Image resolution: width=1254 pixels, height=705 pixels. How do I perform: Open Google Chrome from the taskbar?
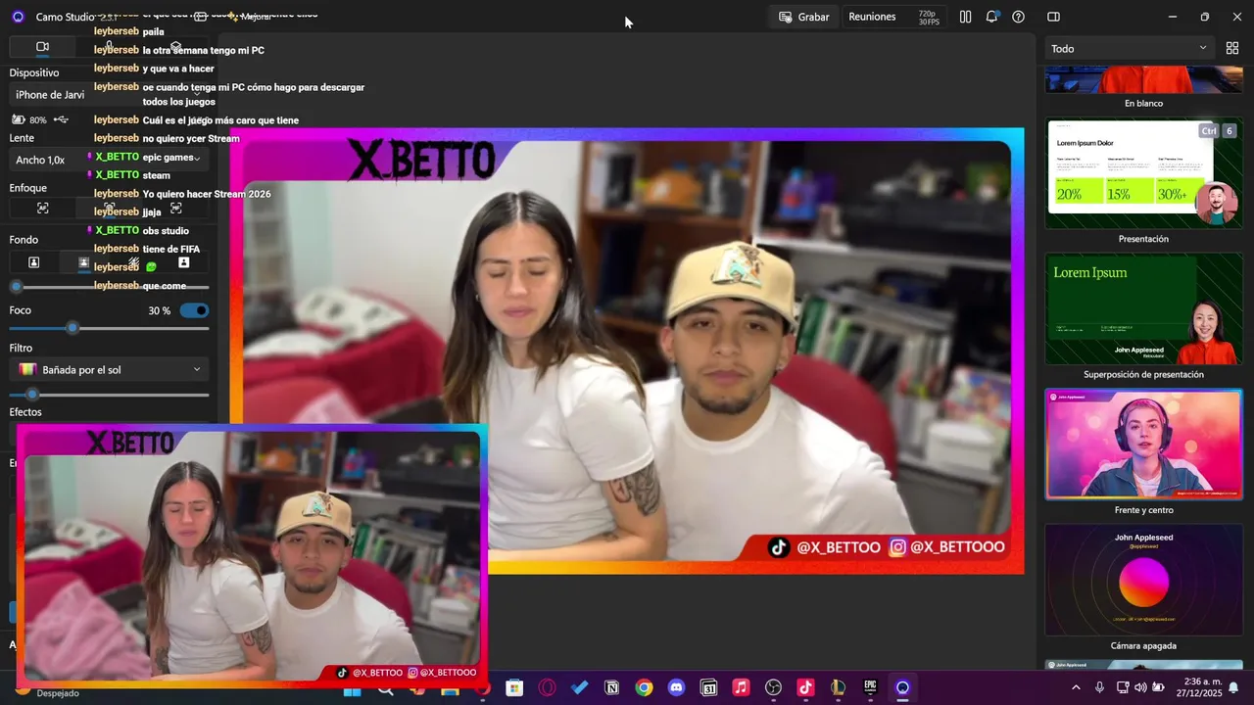(644, 687)
